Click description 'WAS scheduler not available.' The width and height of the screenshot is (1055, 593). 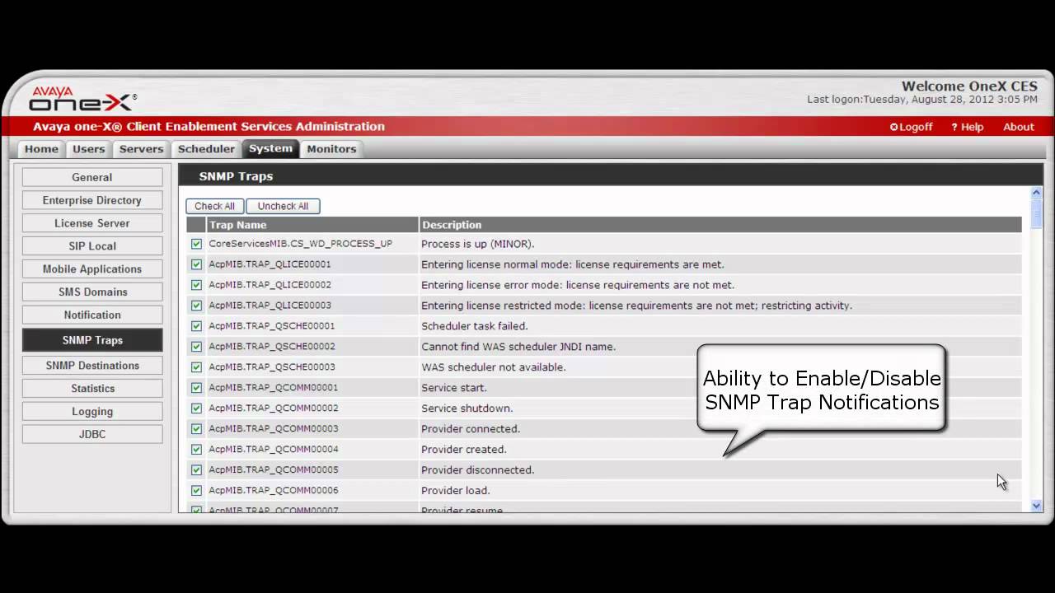point(494,367)
